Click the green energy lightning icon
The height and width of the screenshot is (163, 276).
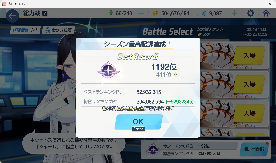111,13
